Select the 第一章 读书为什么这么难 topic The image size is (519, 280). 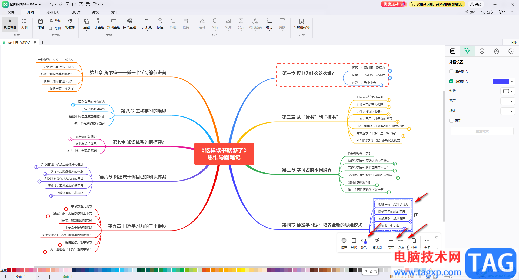click(308, 73)
